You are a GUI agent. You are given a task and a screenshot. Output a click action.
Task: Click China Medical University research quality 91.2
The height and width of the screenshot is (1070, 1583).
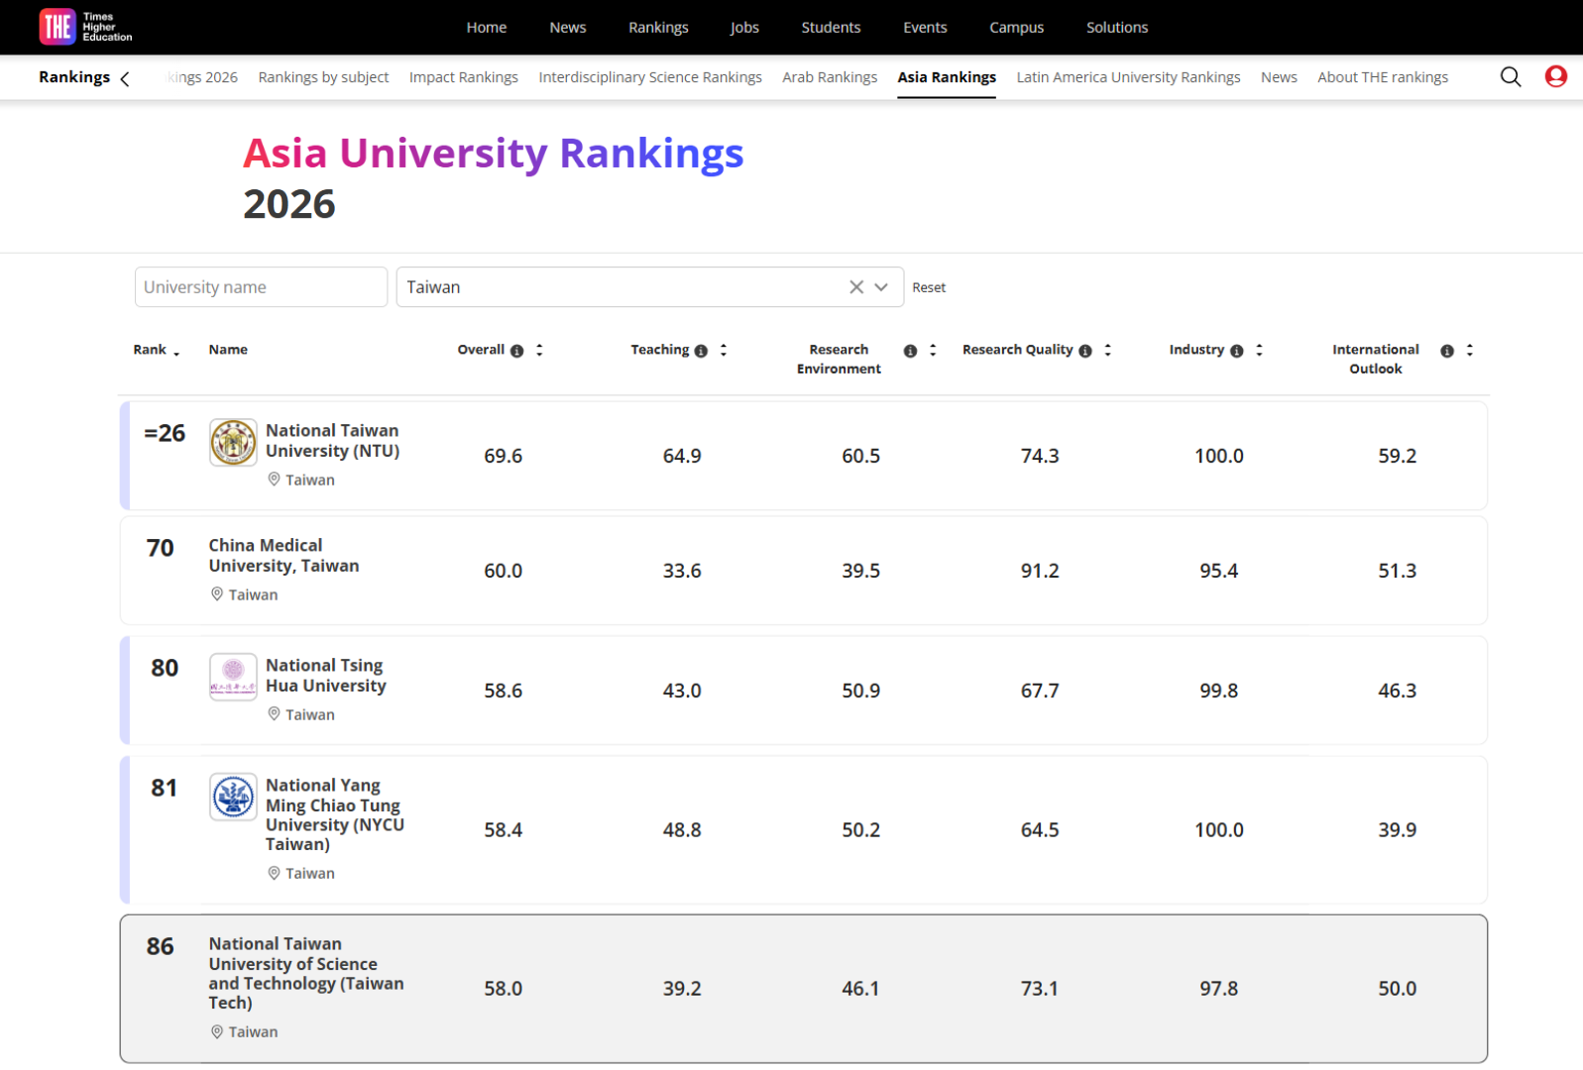(x=1040, y=571)
